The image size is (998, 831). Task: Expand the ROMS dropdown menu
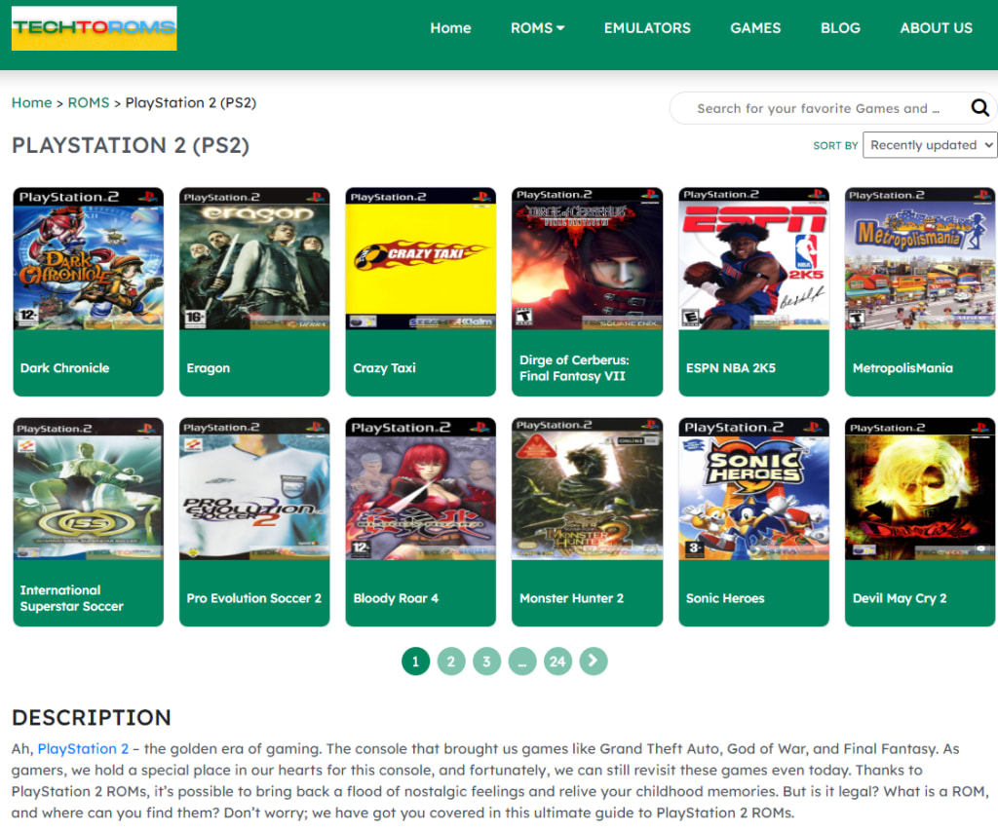coord(538,28)
